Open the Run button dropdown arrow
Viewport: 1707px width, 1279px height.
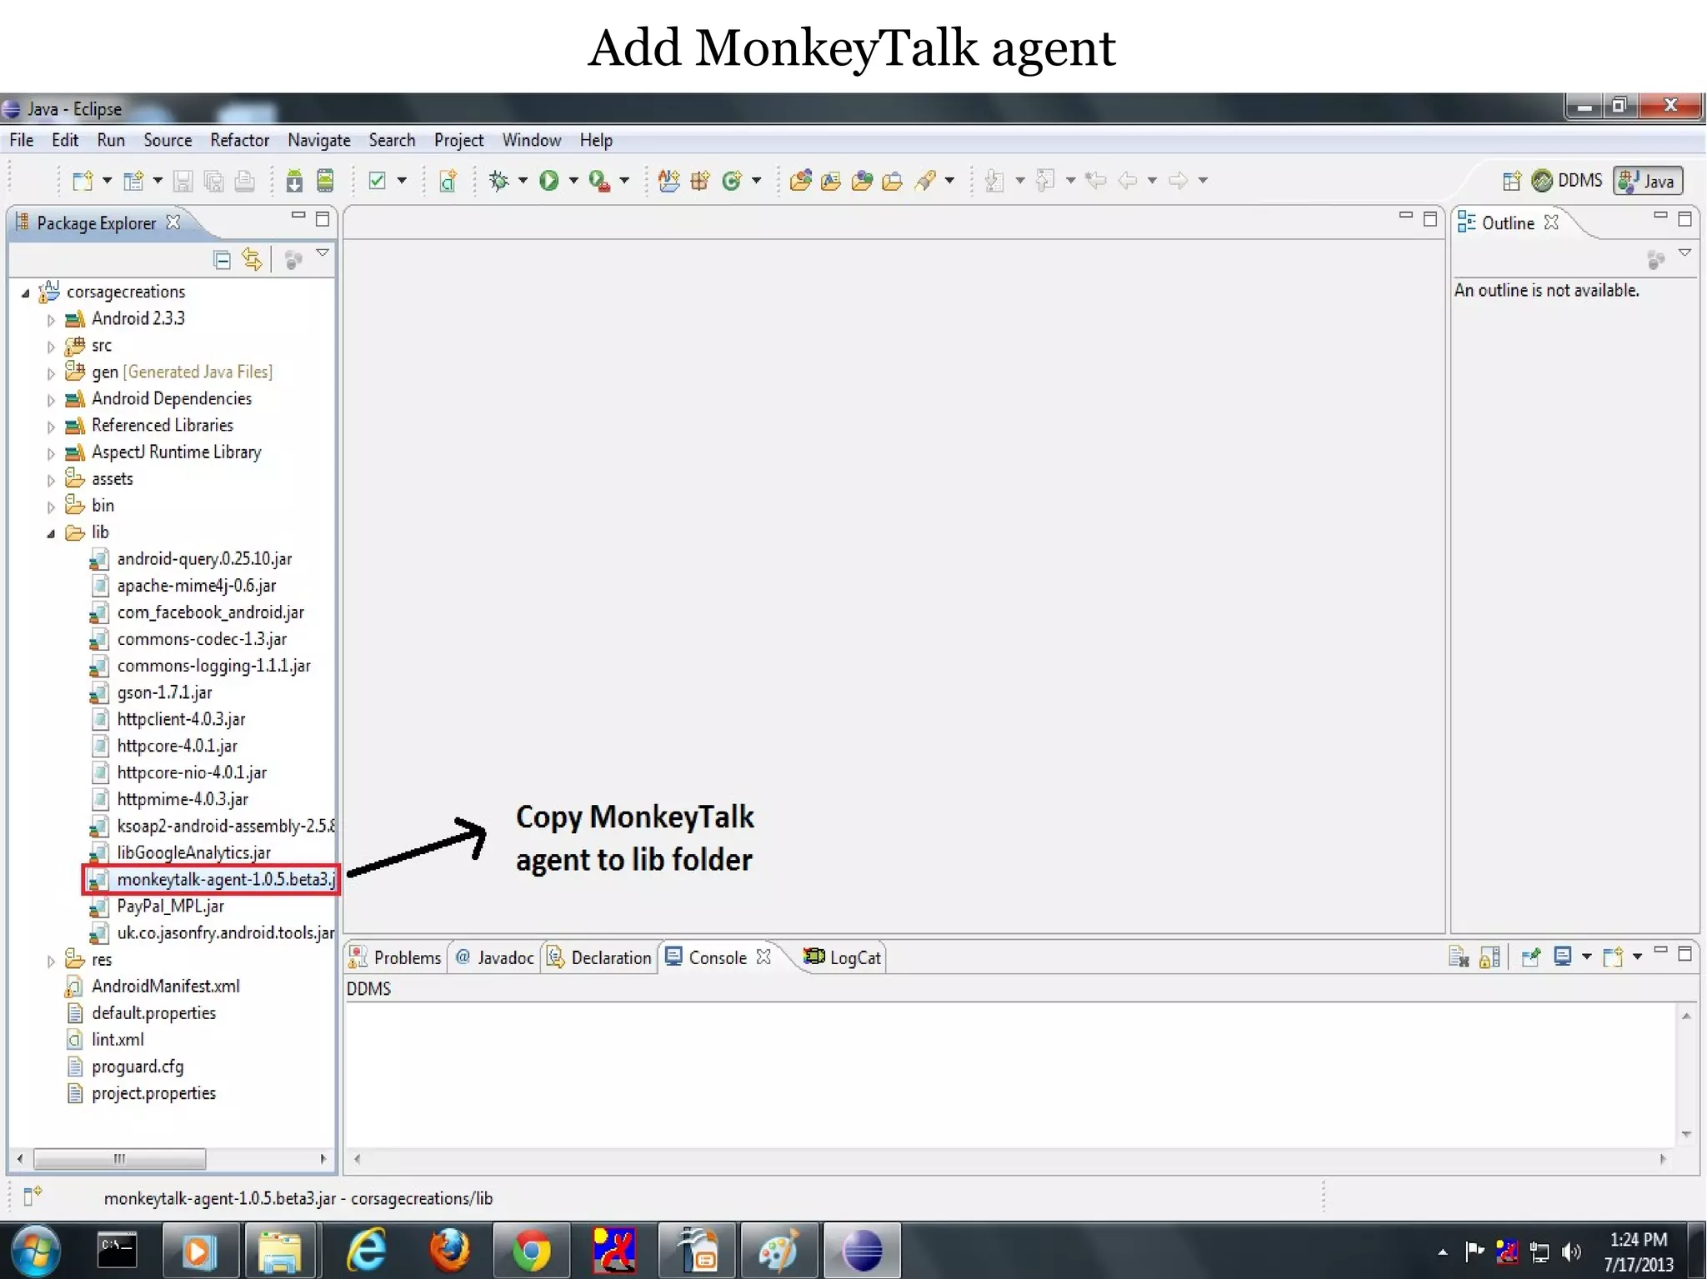tap(573, 181)
